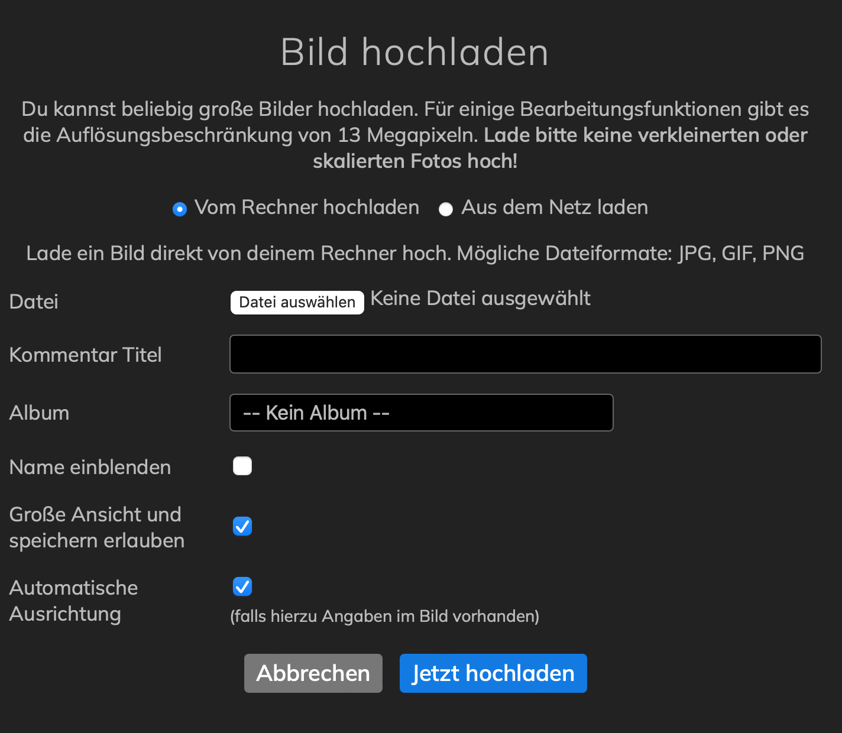This screenshot has width=842, height=733.
Task: Uncheck 'Große Ansicht und speichern erlauben' checkbox
Action: click(242, 526)
